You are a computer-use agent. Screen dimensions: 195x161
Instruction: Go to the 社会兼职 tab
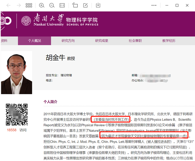tap(135, 41)
